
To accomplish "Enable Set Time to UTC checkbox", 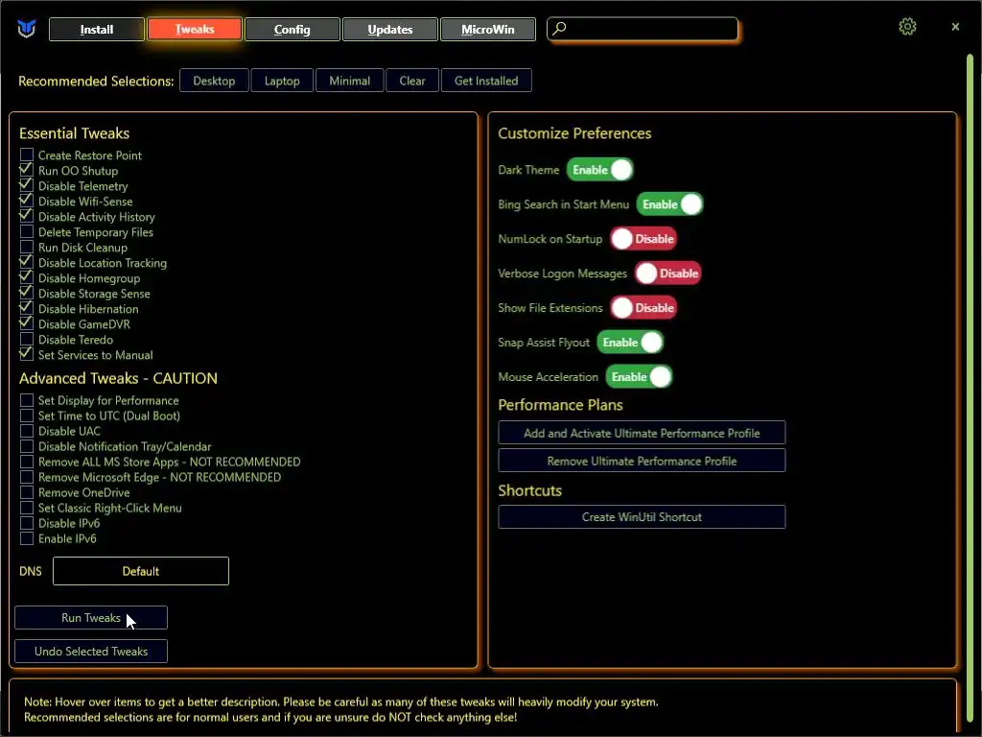I will click(26, 416).
